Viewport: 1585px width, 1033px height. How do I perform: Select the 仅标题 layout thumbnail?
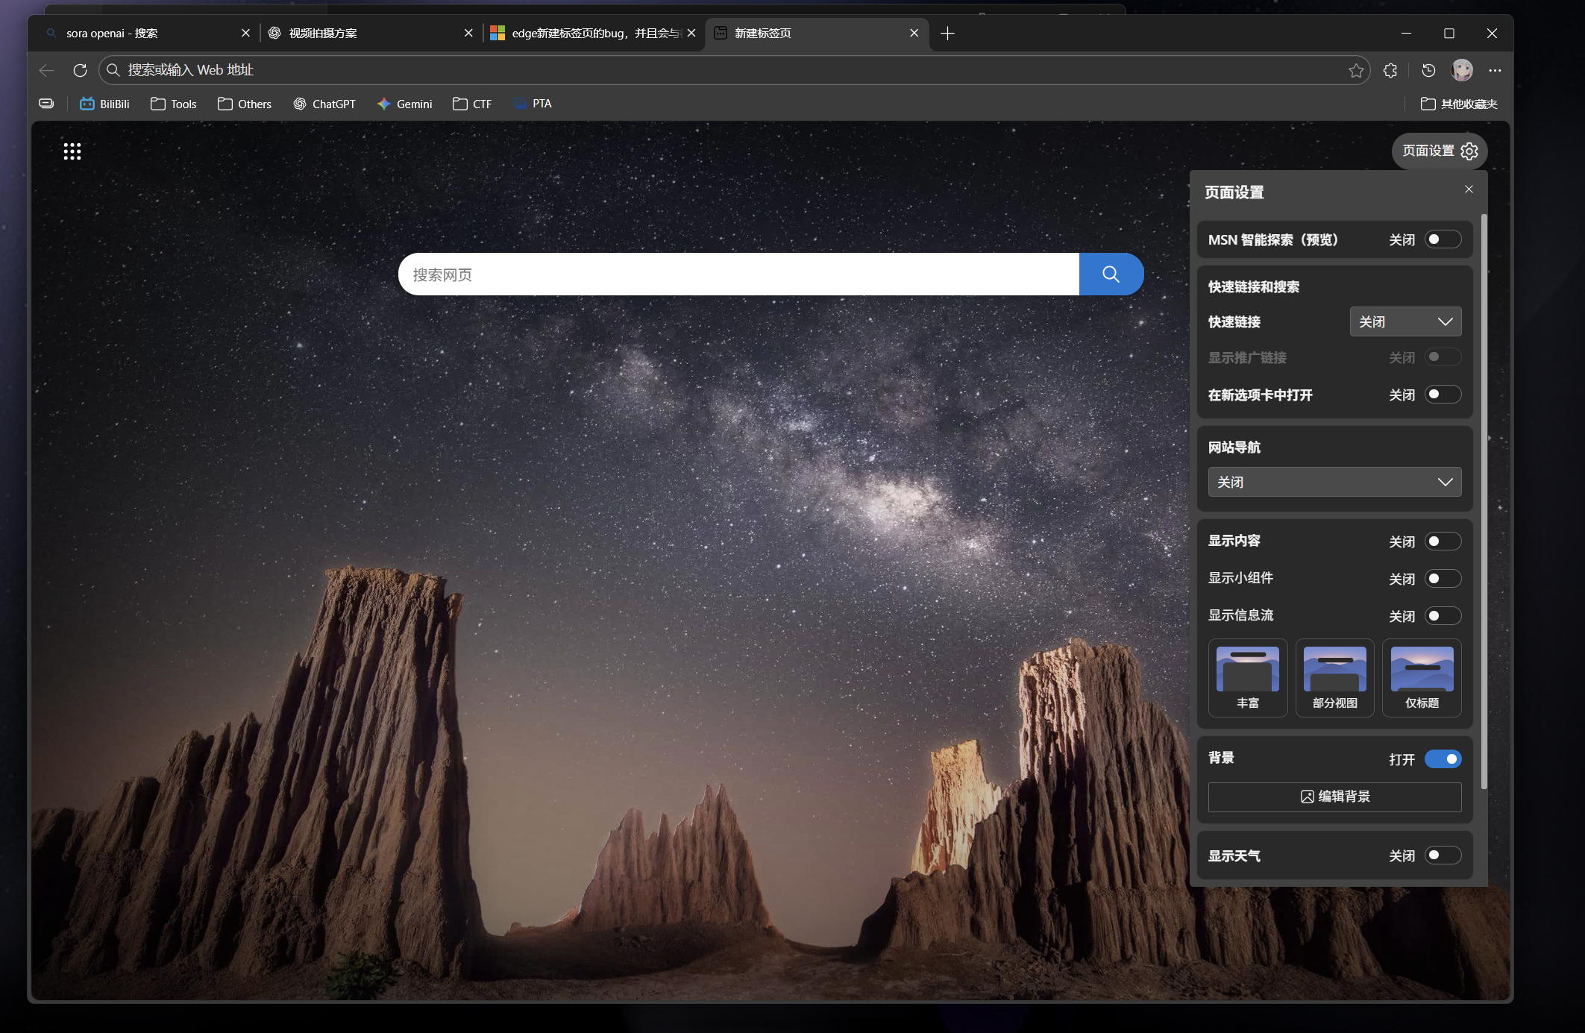1422,677
